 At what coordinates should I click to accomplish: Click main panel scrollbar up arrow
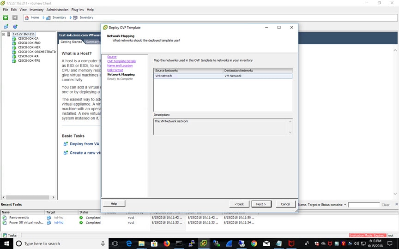coord(395,50)
